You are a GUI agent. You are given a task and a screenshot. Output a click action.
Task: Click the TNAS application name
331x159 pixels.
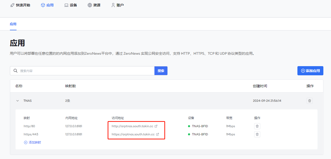(27, 101)
